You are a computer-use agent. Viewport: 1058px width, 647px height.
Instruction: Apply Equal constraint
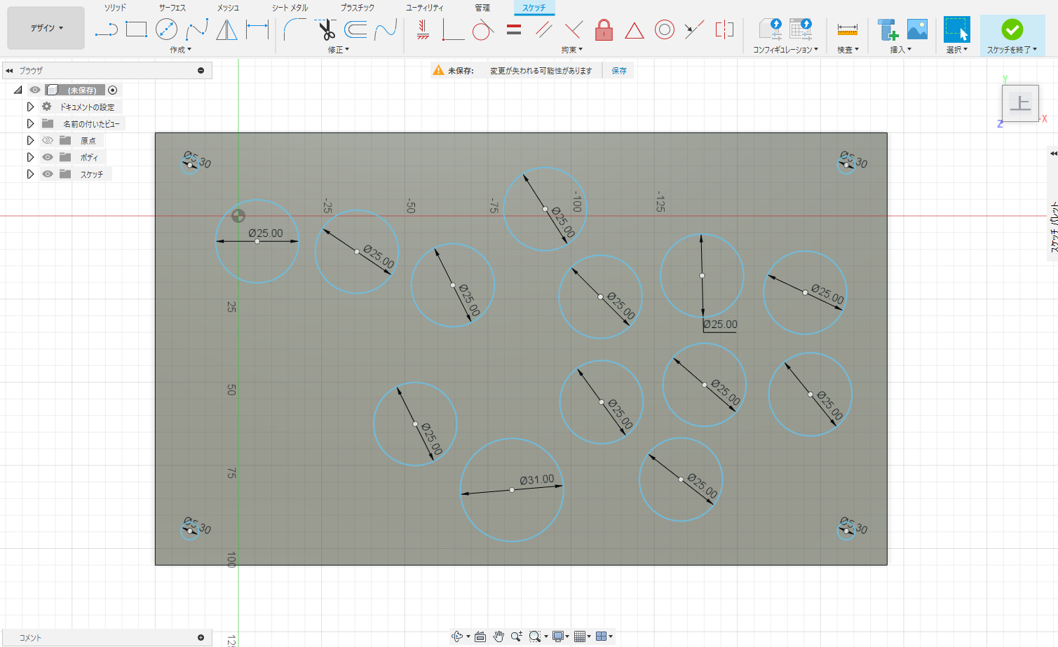(514, 29)
